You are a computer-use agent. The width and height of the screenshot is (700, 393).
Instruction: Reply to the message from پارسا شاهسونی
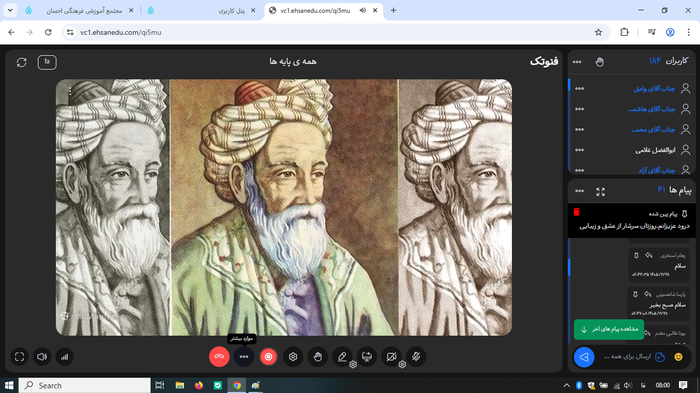pos(648,294)
